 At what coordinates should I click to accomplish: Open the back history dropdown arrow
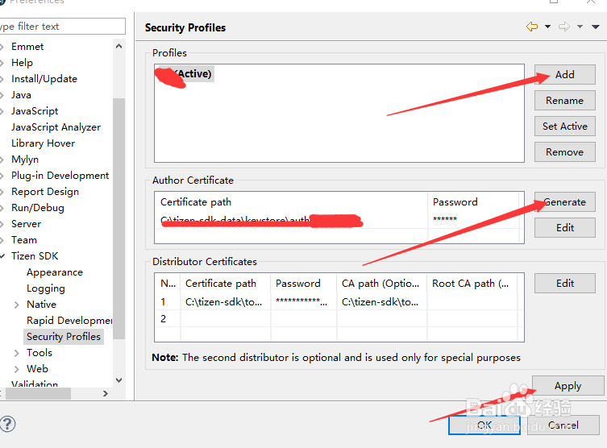(548, 27)
